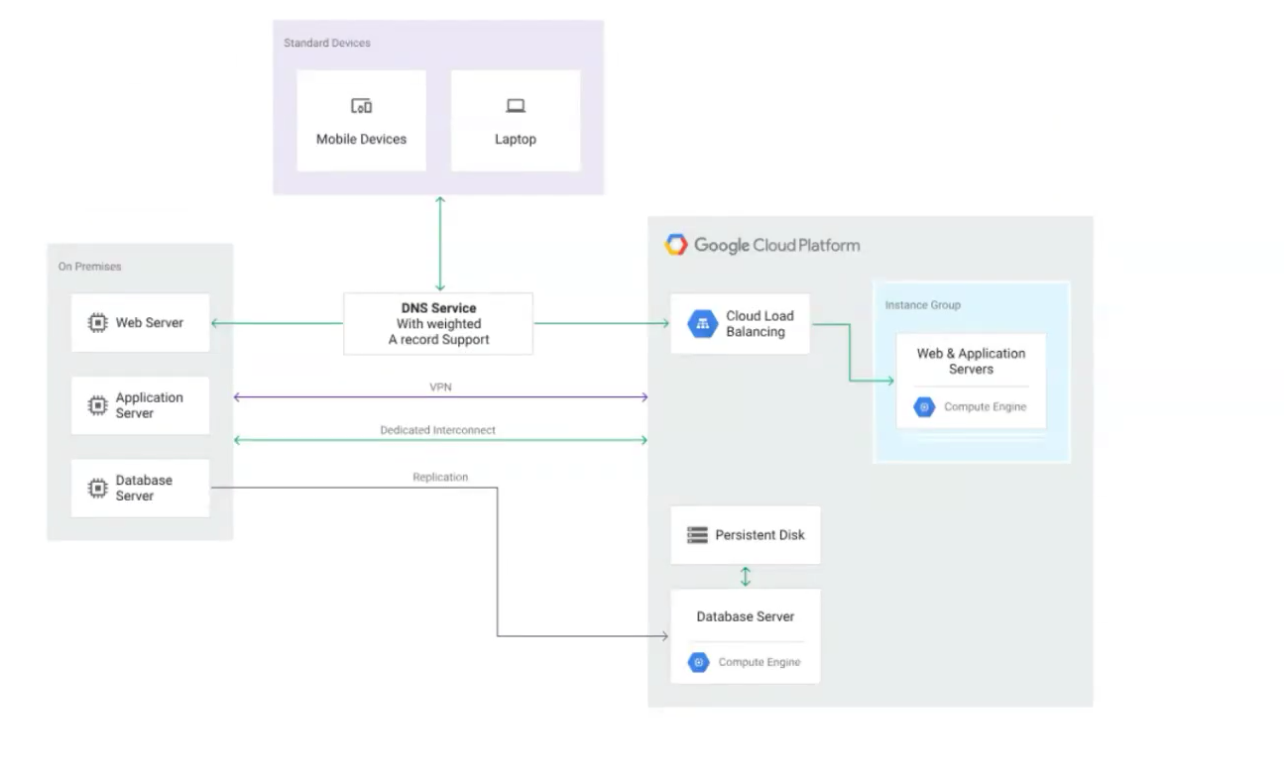Click the Laptop icon
This screenshot has height=775, width=1284.
coord(516,106)
